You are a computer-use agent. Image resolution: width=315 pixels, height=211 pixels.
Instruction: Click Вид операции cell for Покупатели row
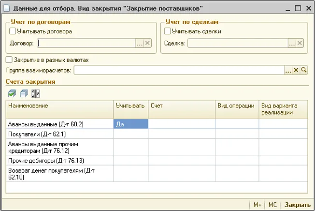click(237, 134)
